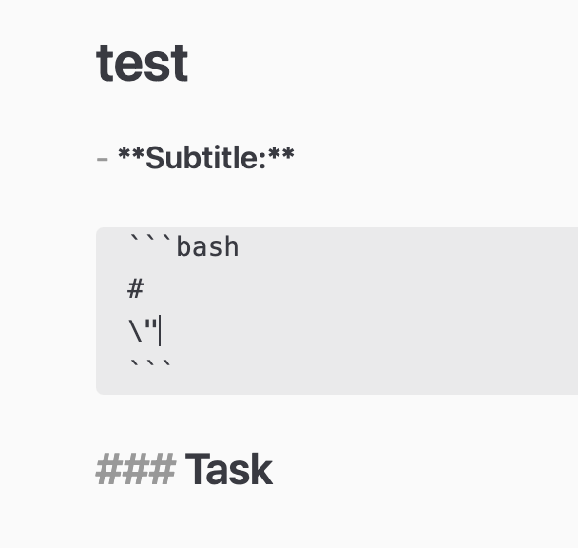The width and height of the screenshot is (578, 548).
Task: Click the "test" page title
Action: point(142,64)
